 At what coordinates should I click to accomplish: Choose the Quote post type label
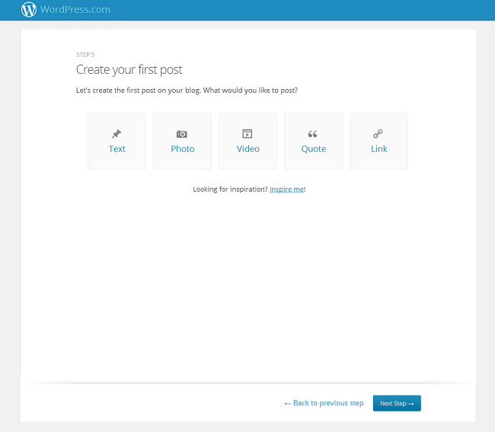314,149
